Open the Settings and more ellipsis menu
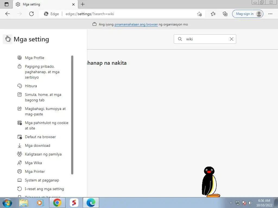The image size is (278, 208). click(x=270, y=14)
